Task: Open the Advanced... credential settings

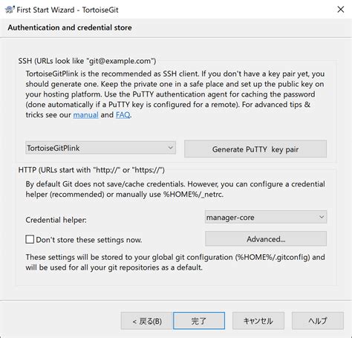Action: 266,239
